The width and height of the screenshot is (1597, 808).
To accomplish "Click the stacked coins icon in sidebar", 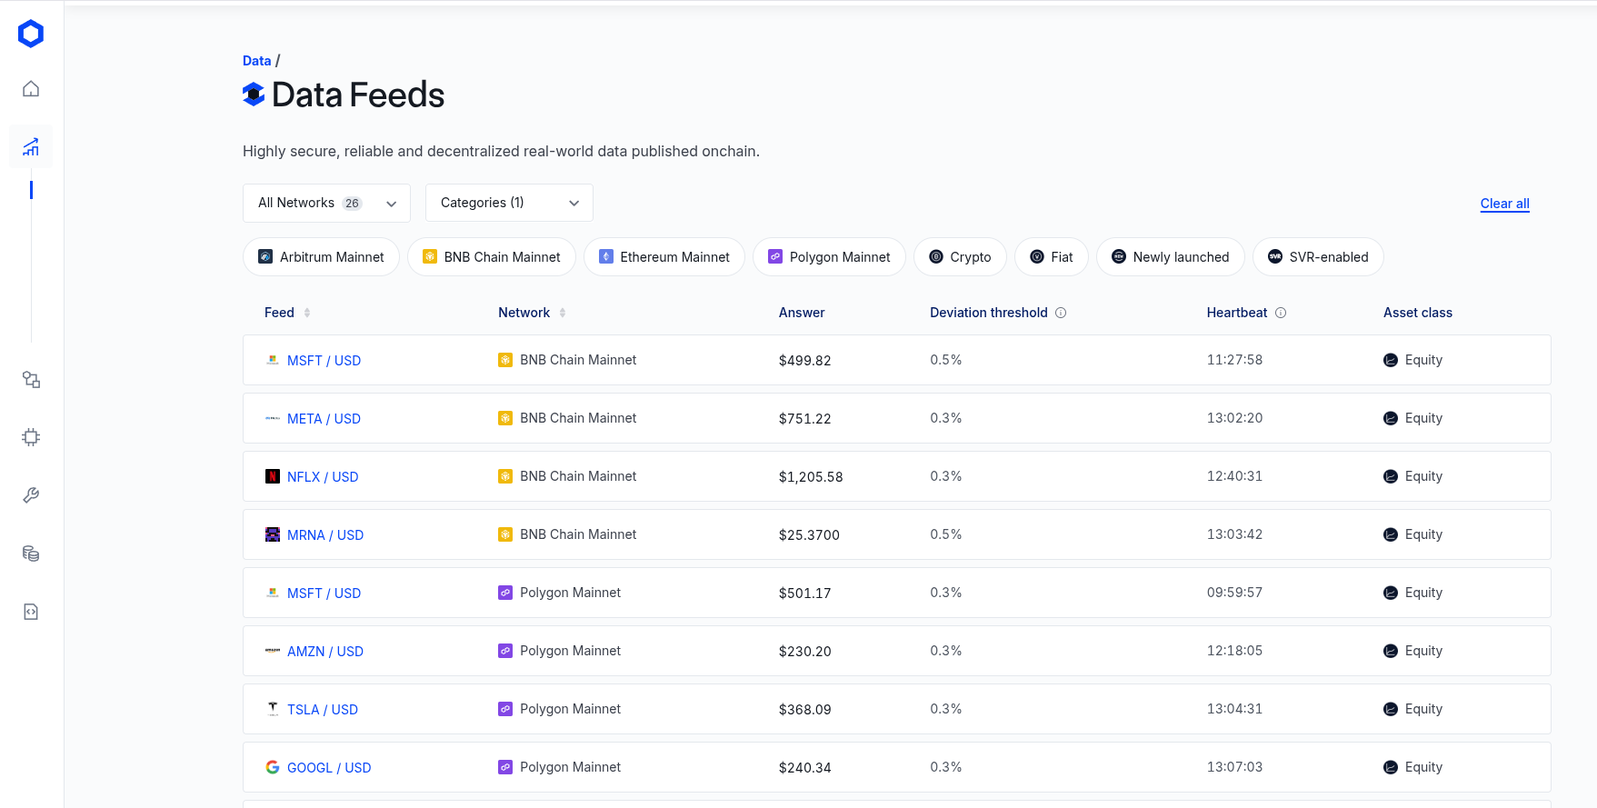I will tap(31, 554).
